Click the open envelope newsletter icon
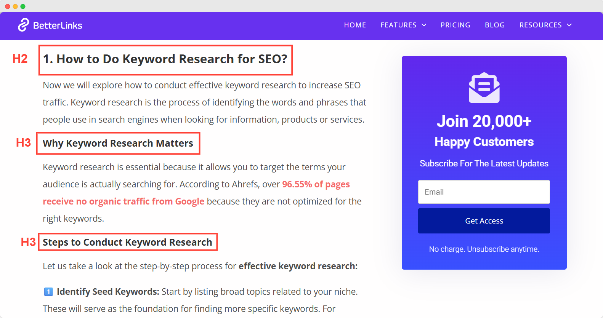The height and width of the screenshot is (318, 603). pos(484,88)
